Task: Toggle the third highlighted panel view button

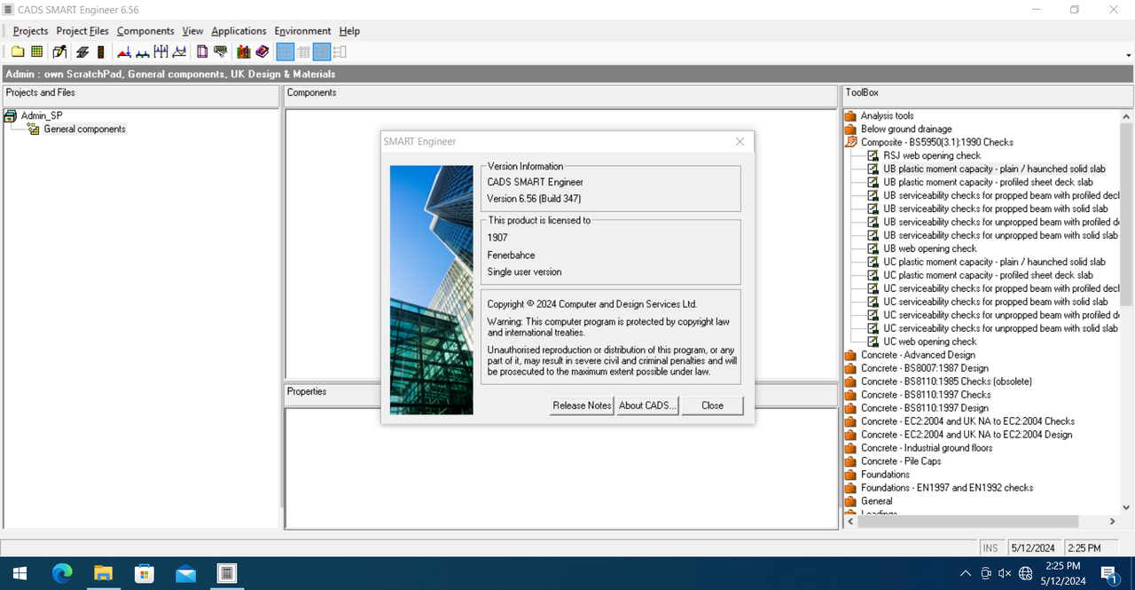Action: coord(321,52)
